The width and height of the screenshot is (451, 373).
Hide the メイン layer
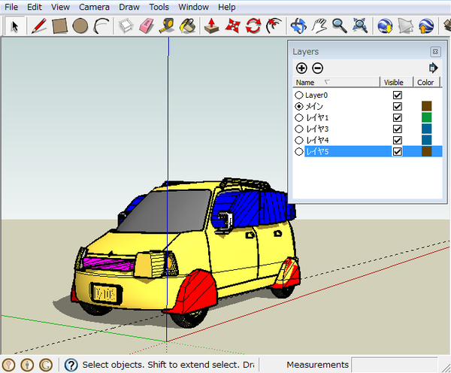(398, 106)
